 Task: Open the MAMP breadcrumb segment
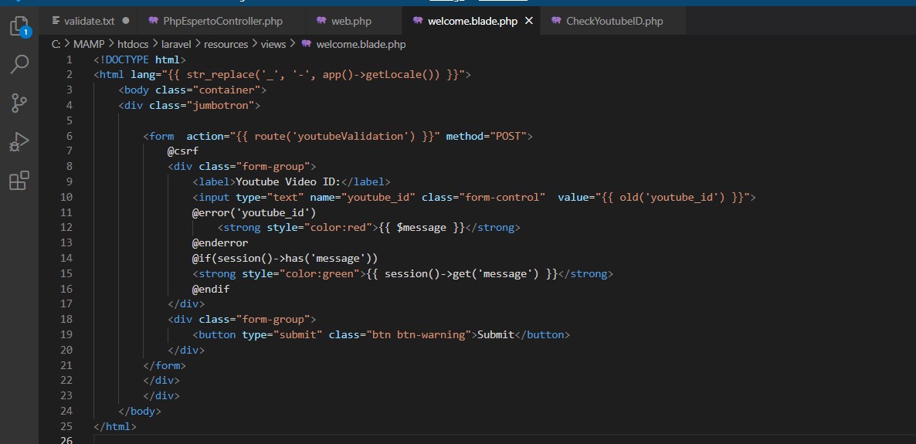coord(89,44)
